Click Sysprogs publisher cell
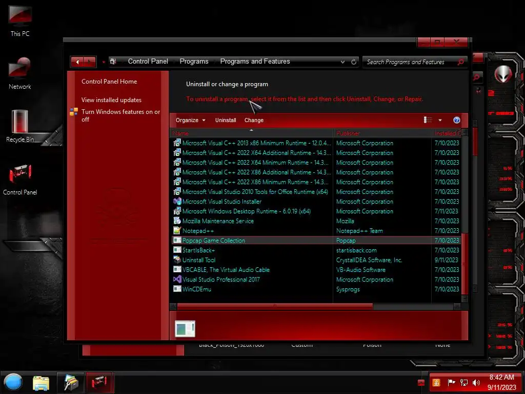The image size is (525, 394). [348, 289]
